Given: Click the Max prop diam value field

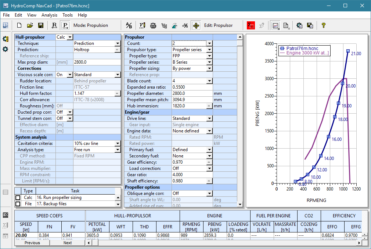Looking at the screenshot, I should point(97,62).
